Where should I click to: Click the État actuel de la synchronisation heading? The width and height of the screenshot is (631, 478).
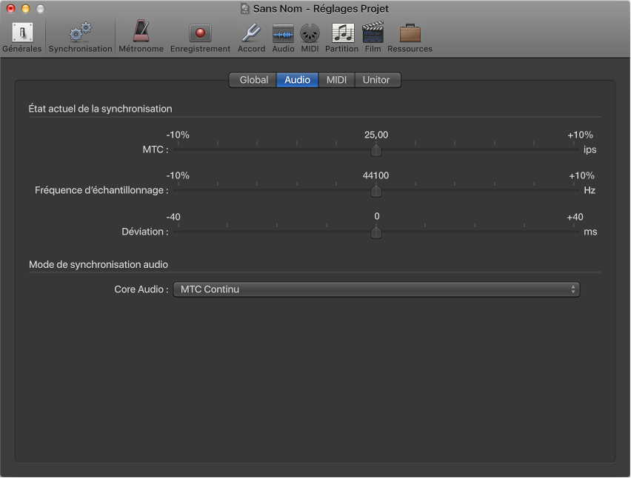(100, 109)
